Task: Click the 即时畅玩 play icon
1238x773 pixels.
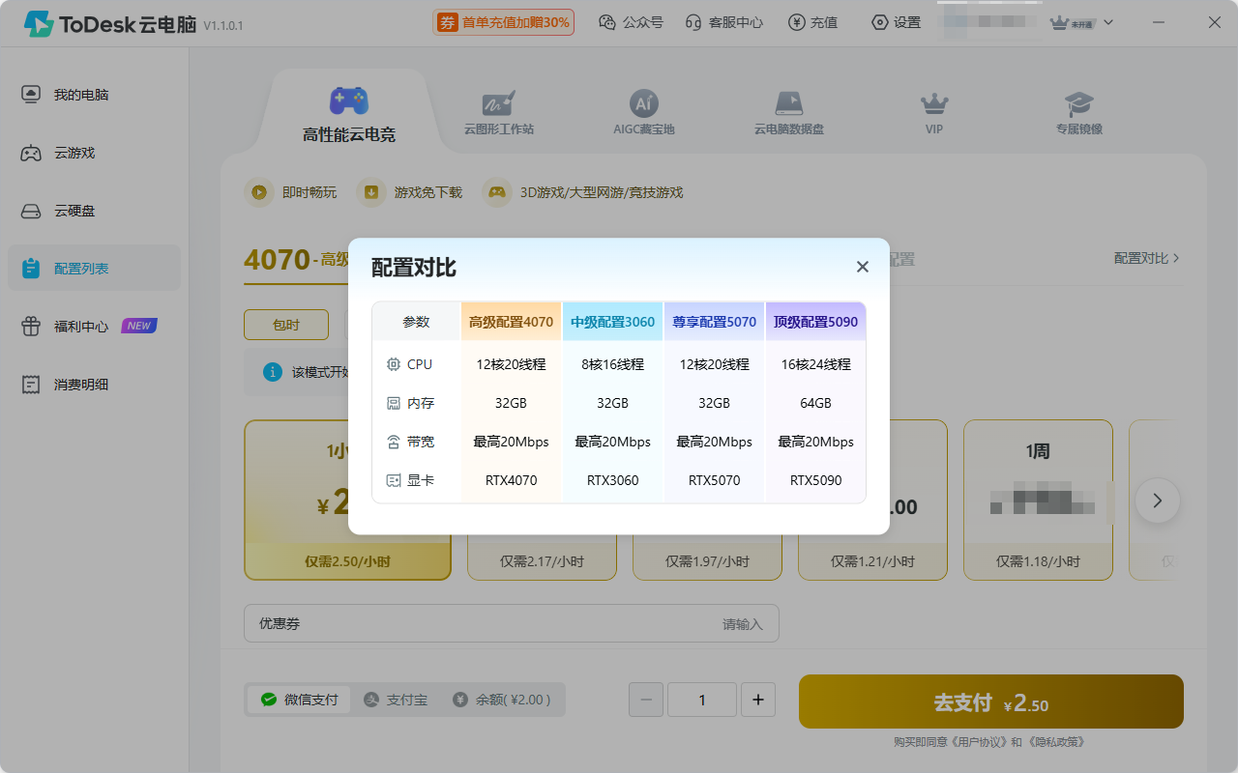Action: (x=258, y=192)
